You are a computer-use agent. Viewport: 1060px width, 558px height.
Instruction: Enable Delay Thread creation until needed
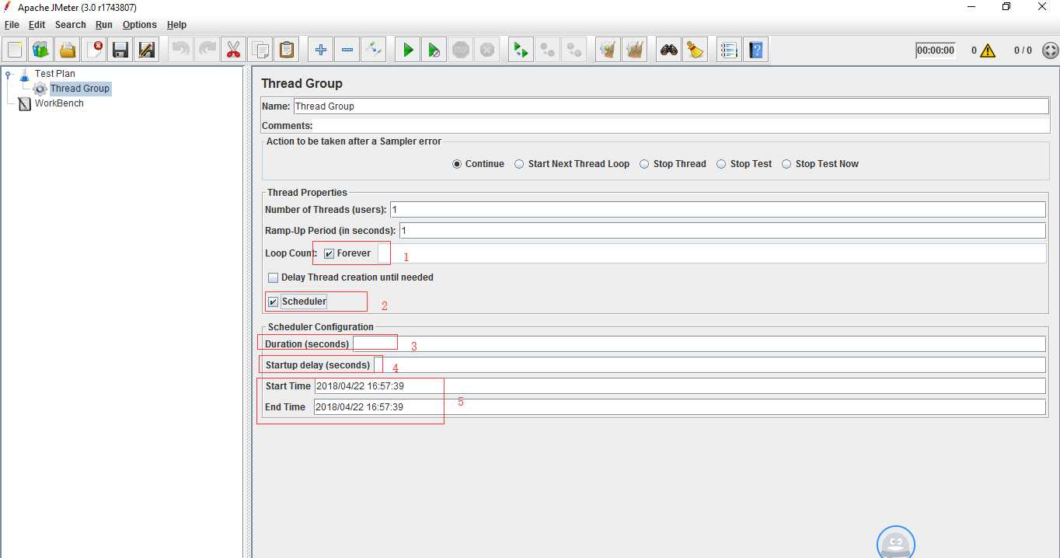pyautogui.click(x=274, y=277)
